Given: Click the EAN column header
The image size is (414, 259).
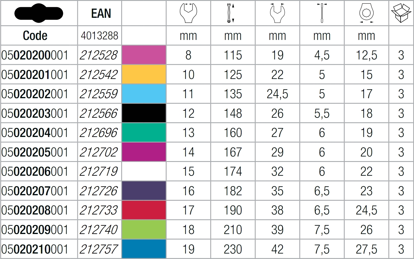Looking at the screenshot, I should 101,13.
